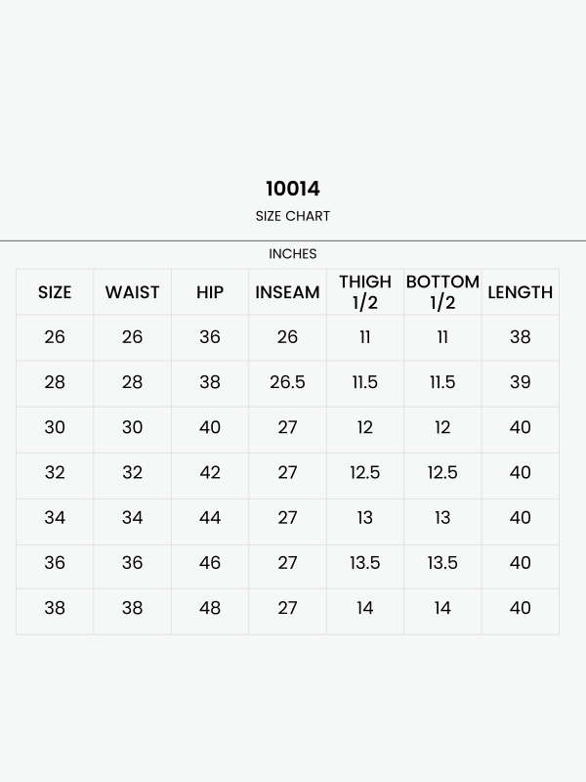This screenshot has height=782, width=586.
Task: Click the INCHES unit label
Action: (x=293, y=254)
